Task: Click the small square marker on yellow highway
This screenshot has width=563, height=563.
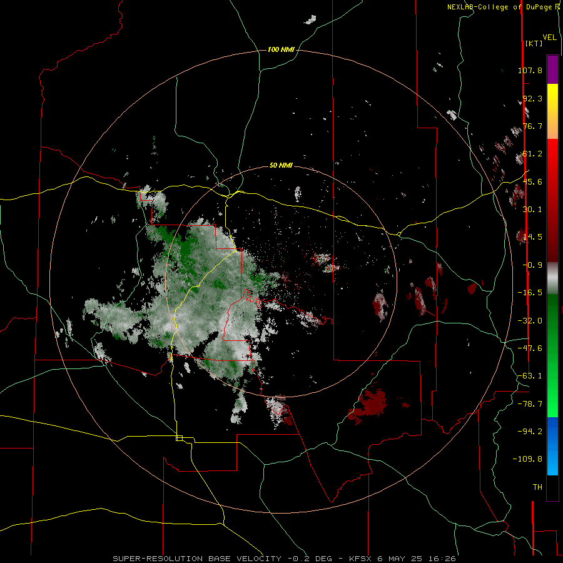Action: pyautogui.click(x=179, y=438)
